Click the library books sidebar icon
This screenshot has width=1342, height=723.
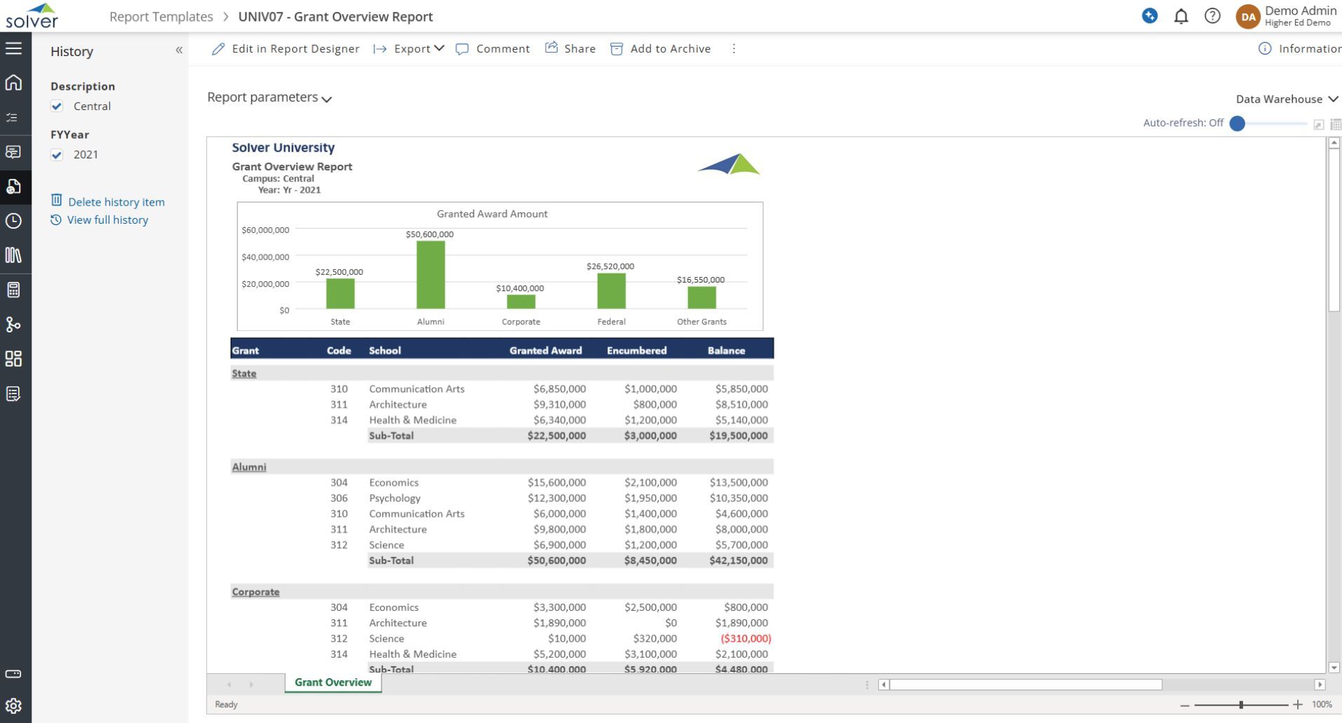point(13,255)
